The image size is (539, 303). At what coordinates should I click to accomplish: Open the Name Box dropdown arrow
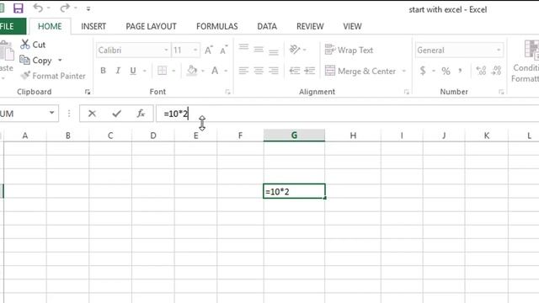[51, 113]
